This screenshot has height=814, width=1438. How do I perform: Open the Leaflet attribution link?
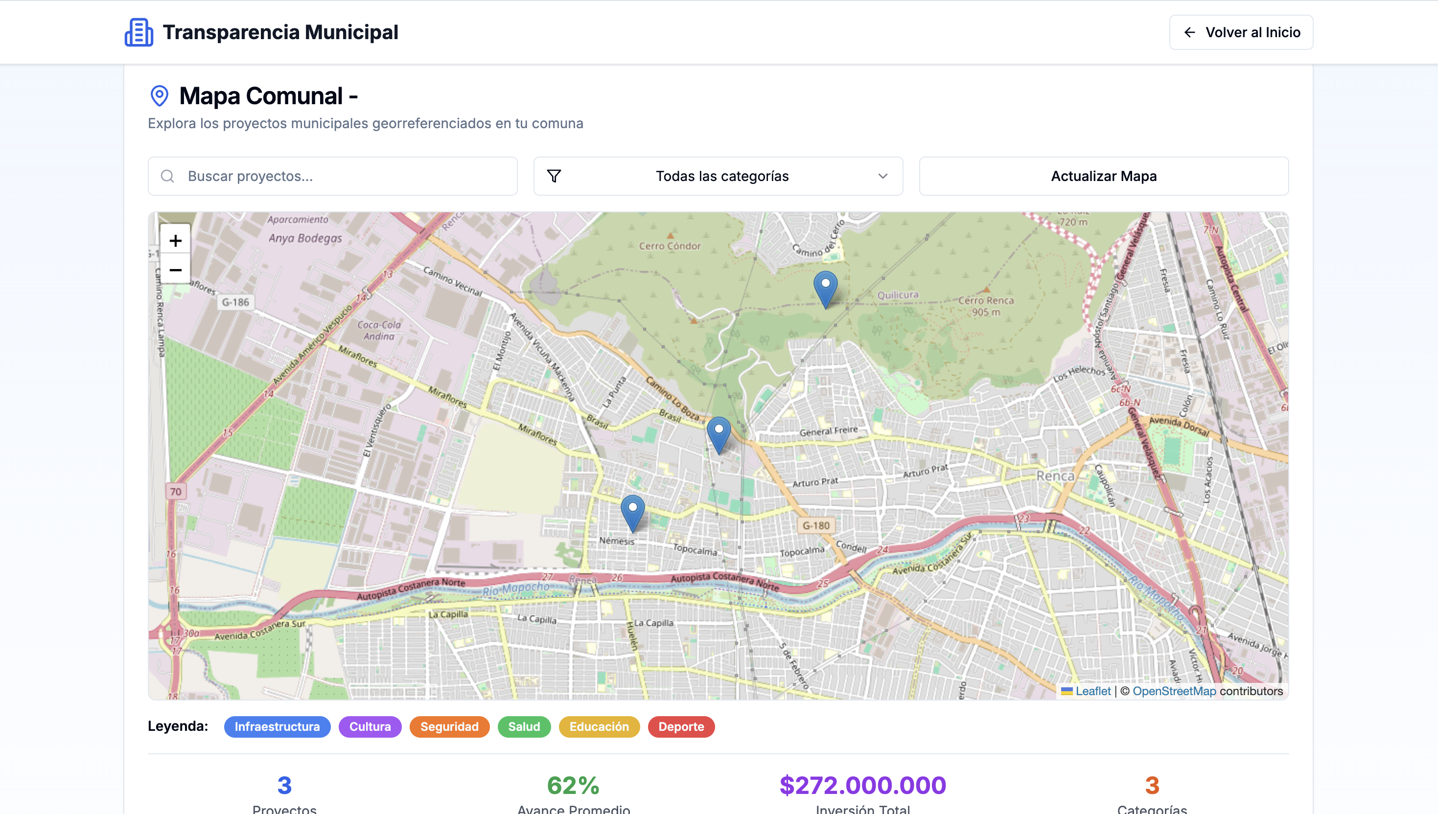click(1092, 691)
